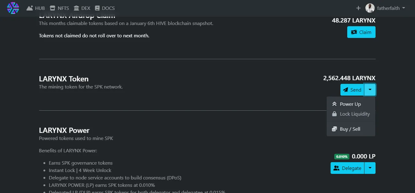This screenshot has height=193, width=415.
Task: Open the HUB navigation item
Action: 36,8
